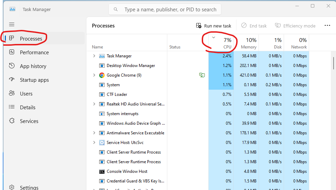The image size is (336, 190).
Task: Sort by the Network column header
Action: tap(296, 43)
